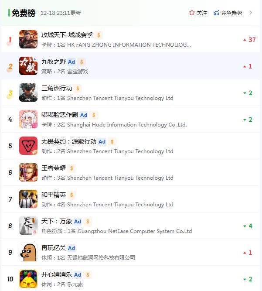Open the 开心消消乐 title link

[57, 274]
